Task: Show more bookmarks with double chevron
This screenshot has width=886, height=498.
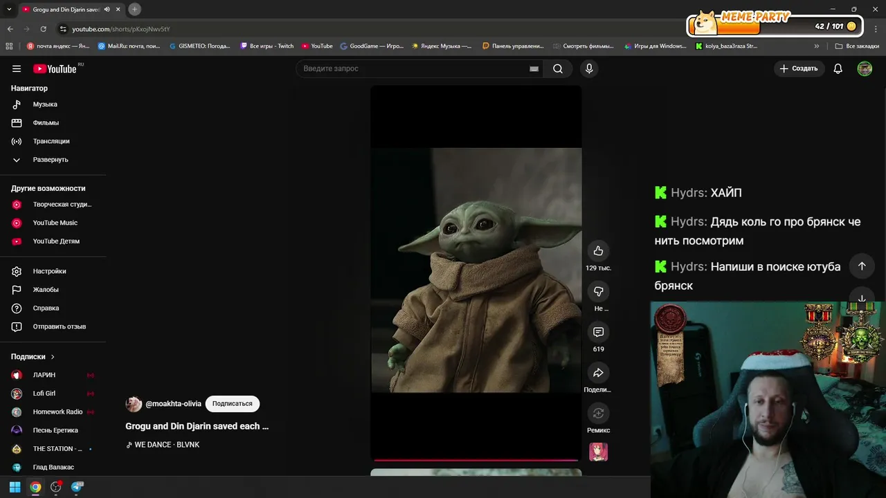Action: point(817,46)
